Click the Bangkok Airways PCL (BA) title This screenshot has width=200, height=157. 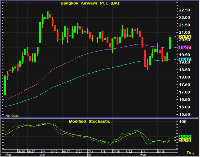(x=90, y=3)
